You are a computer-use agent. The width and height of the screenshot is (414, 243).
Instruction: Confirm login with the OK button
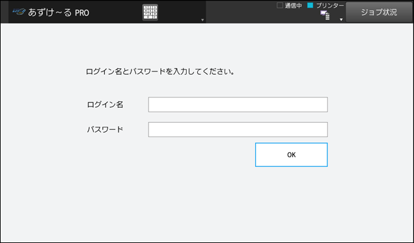[x=291, y=155]
